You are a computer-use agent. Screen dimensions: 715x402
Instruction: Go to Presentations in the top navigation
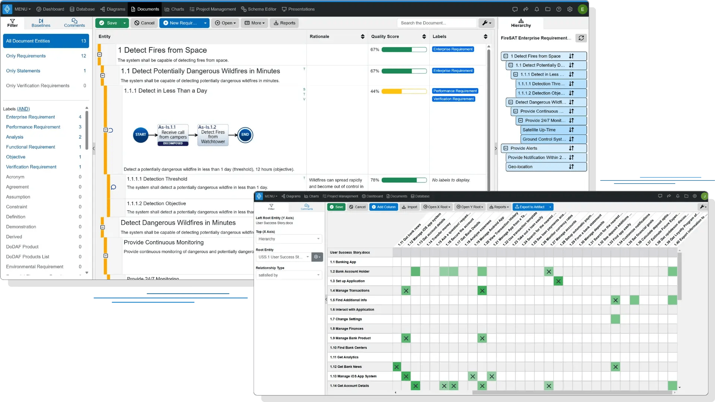tap(298, 9)
